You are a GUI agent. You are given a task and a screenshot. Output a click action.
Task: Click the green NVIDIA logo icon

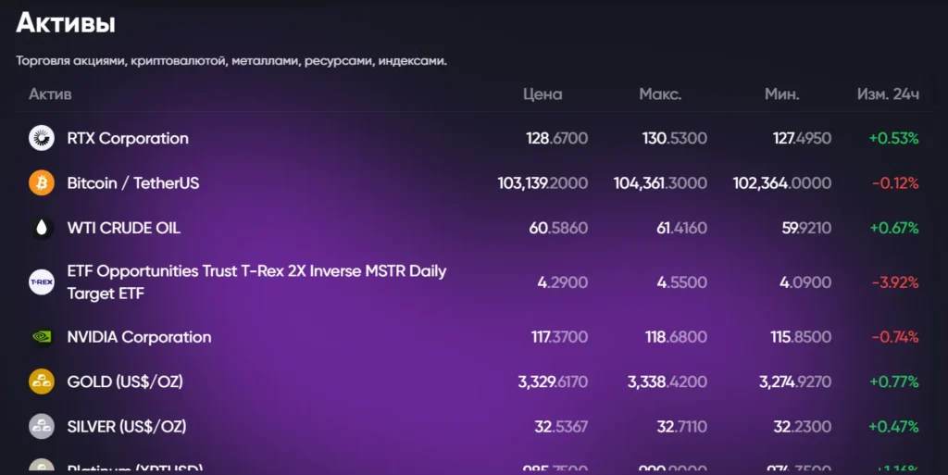coord(42,337)
